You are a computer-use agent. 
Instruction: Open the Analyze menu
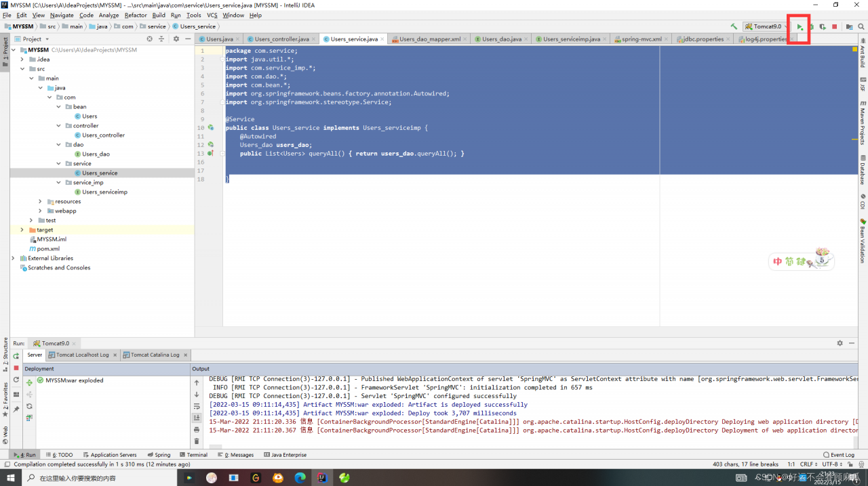click(x=108, y=15)
